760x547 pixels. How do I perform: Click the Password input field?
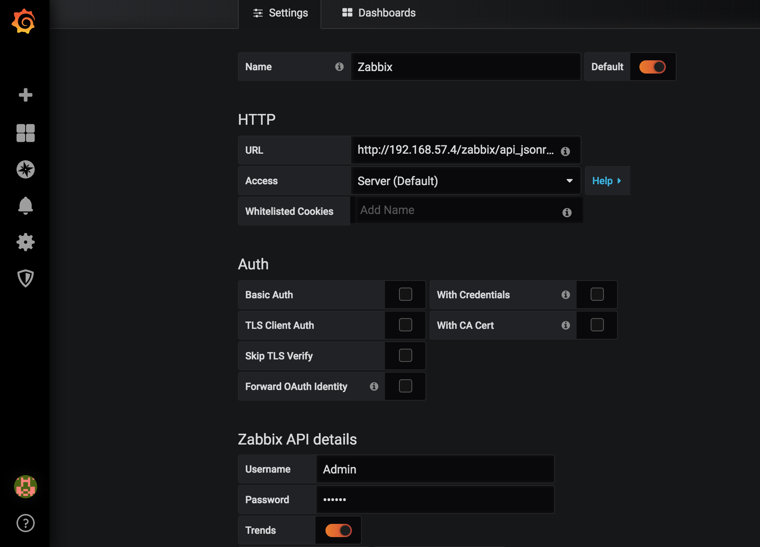click(435, 500)
